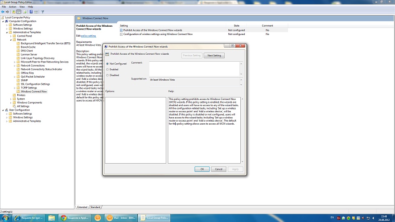This screenshot has height=222, width=395.
Task: Open the Help menu
Action: (30, 7)
